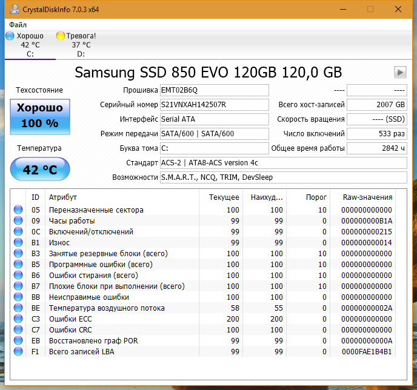Select the C: drive tab with Хорошо status

[30, 45]
